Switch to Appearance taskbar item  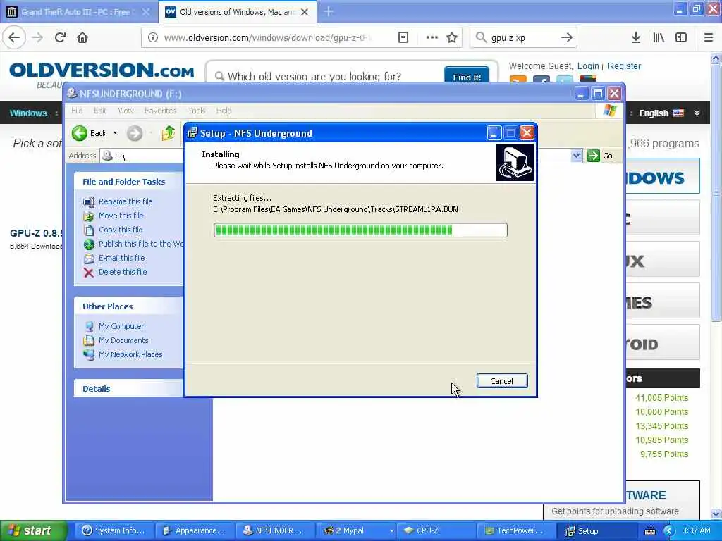pos(195,530)
